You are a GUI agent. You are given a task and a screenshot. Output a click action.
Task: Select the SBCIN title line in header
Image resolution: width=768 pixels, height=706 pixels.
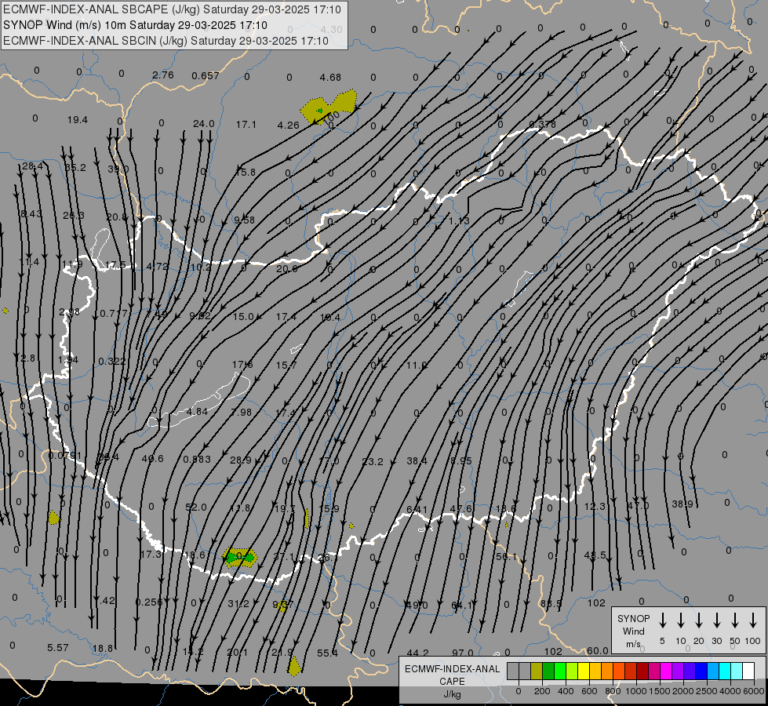coord(166,41)
